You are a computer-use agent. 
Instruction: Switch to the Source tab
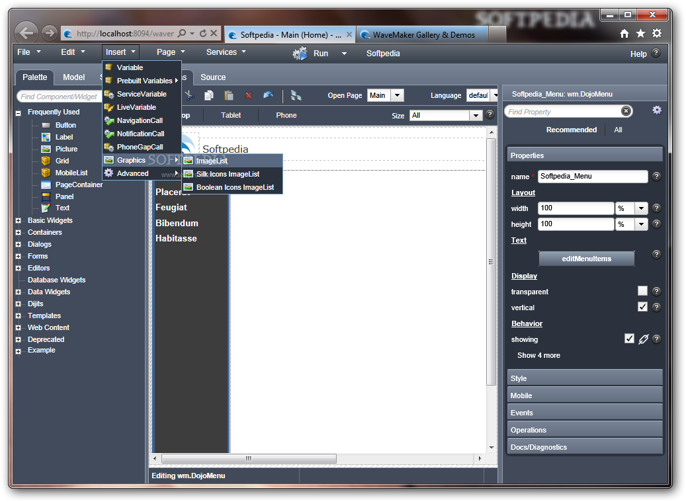point(213,77)
